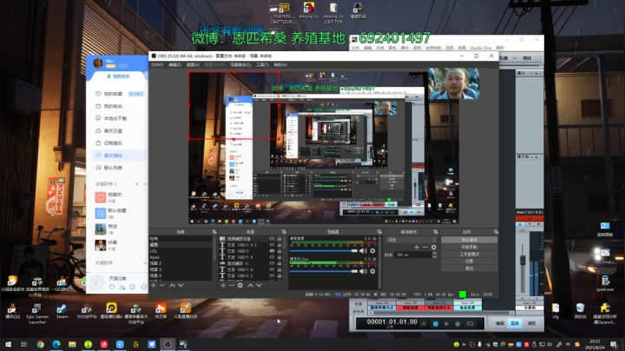Viewport: 625px width, 351px height.
Task: Add a new scene in OBS Scenes panel
Action: click(x=154, y=285)
